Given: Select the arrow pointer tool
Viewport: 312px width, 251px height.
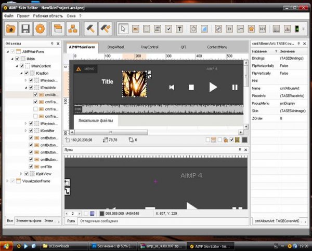Looking at the screenshot, I should click(123, 29).
